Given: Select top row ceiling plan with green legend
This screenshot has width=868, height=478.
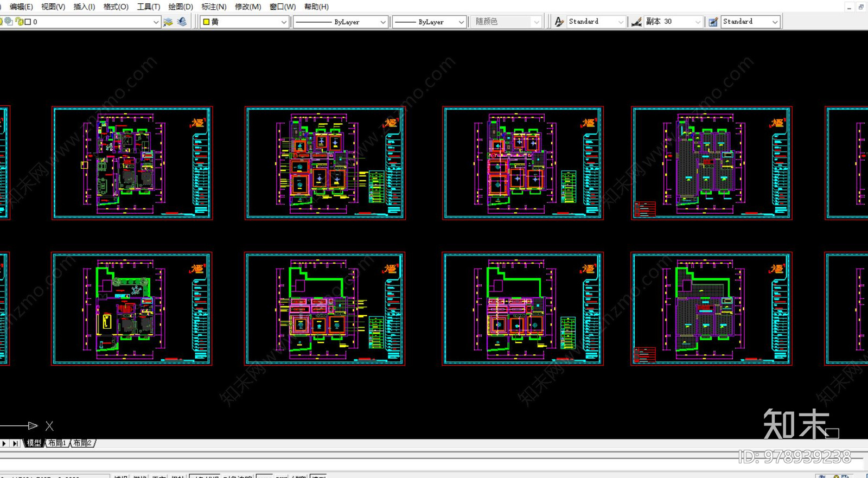Looking at the screenshot, I should (x=325, y=163).
